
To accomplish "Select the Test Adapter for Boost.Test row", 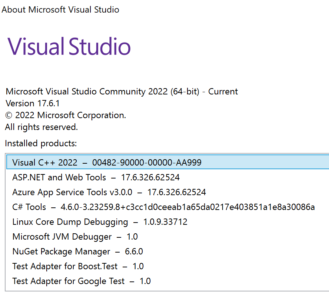I will click(x=167, y=266).
